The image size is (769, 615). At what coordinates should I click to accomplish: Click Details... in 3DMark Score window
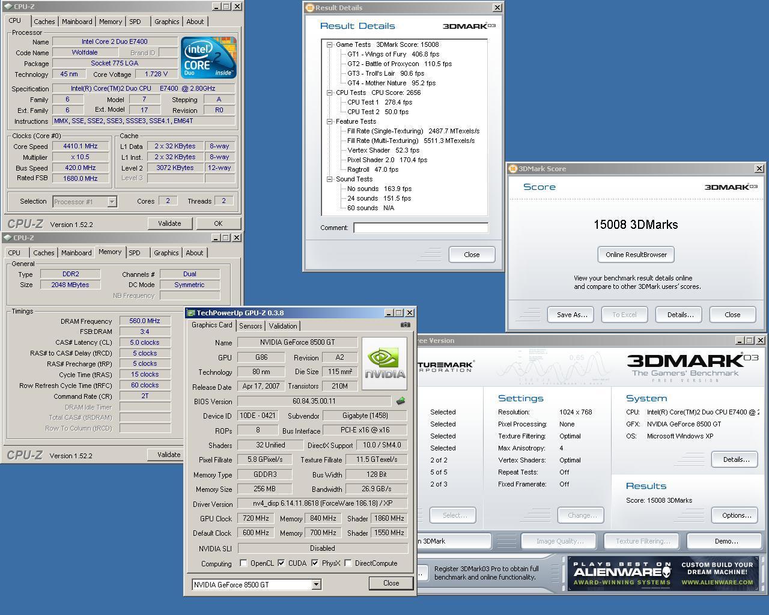point(679,315)
